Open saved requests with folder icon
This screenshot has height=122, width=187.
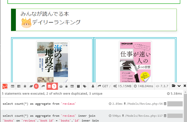[174, 86]
